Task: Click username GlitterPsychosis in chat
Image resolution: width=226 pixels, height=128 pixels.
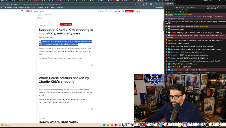Action: pyautogui.click(x=176, y=22)
